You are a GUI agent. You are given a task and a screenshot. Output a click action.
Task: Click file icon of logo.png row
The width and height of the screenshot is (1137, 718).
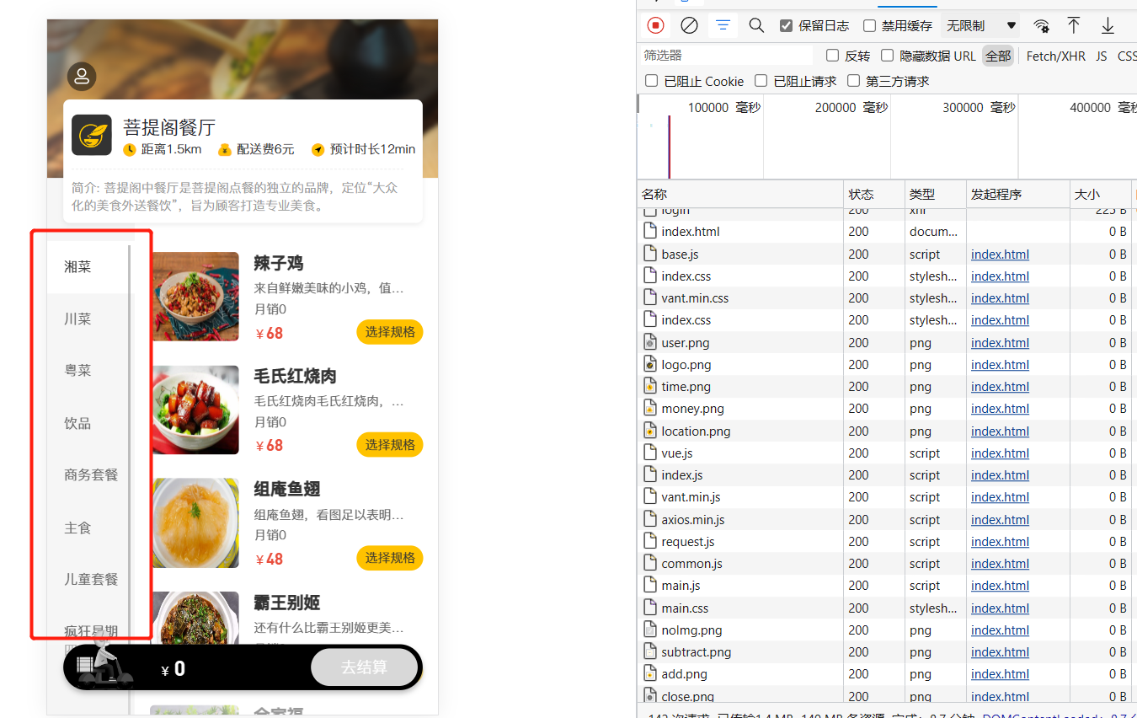coord(649,364)
